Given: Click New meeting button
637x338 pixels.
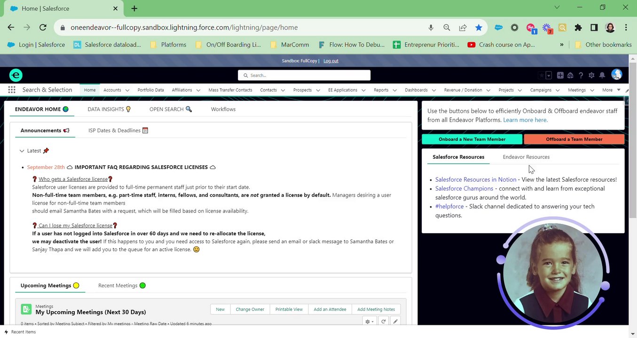Looking at the screenshot, I should pyautogui.click(x=220, y=309).
